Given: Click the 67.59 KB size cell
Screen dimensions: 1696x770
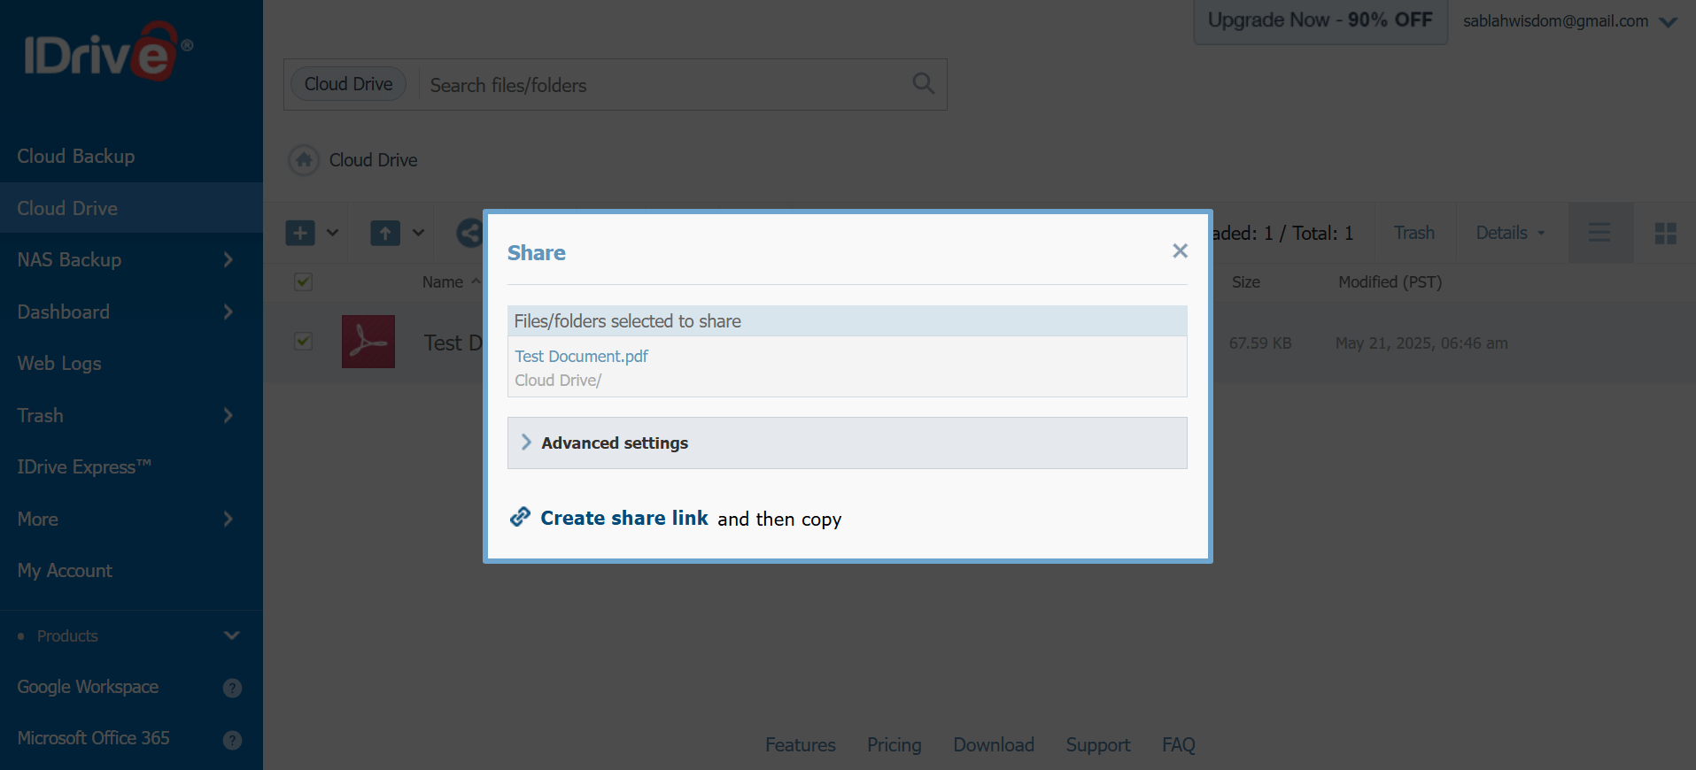Looking at the screenshot, I should (x=1259, y=343).
